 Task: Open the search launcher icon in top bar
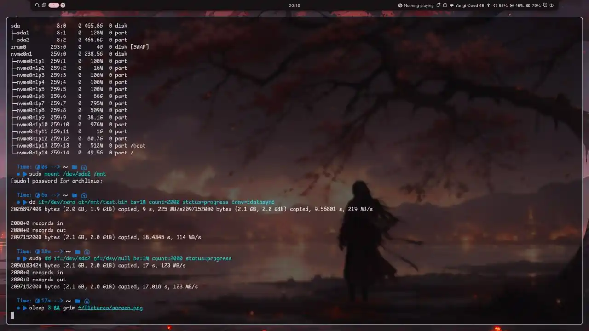coord(37,6)
